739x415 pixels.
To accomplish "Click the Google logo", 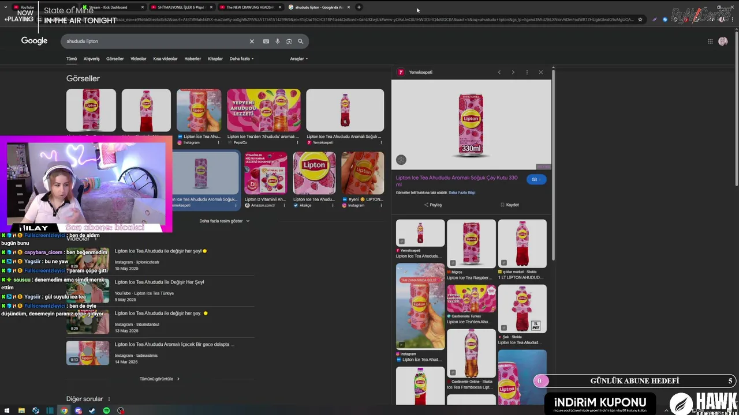I will pyautogui.click(x=34, y=41).
